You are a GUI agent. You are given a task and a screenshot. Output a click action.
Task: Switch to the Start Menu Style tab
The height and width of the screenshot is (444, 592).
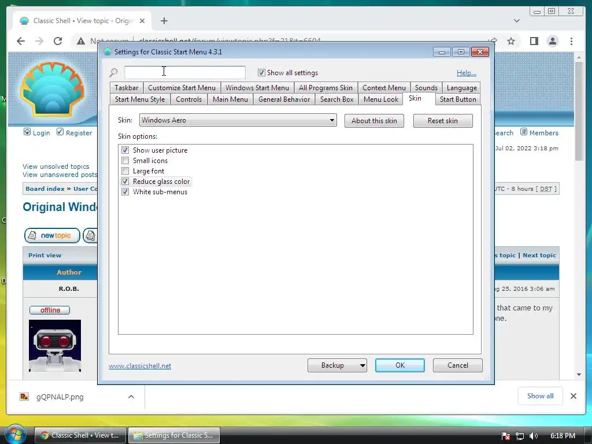pyautogui.click(x=140, y=99)
